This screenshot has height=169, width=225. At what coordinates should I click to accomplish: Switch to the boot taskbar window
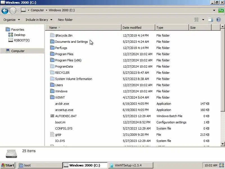[40, 165]
